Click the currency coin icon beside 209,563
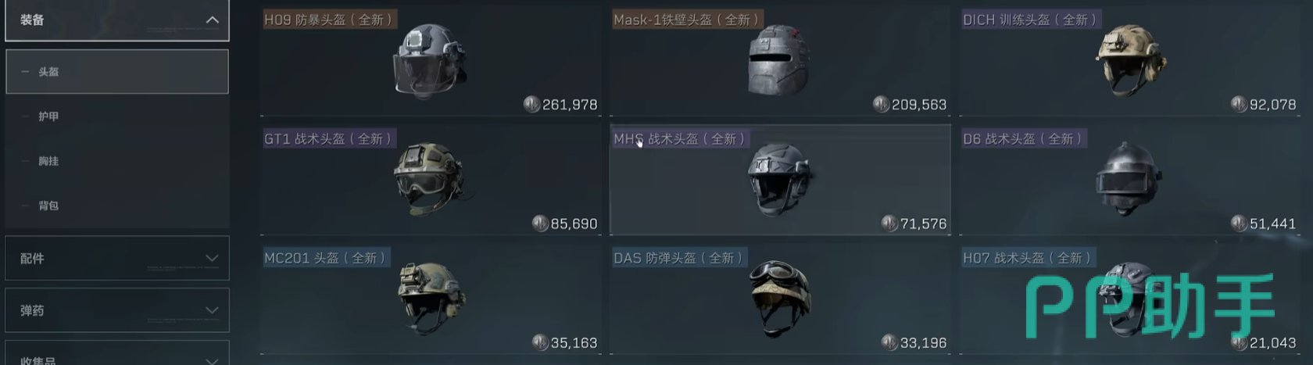The image size is (1313, 365). pos(881,104)
